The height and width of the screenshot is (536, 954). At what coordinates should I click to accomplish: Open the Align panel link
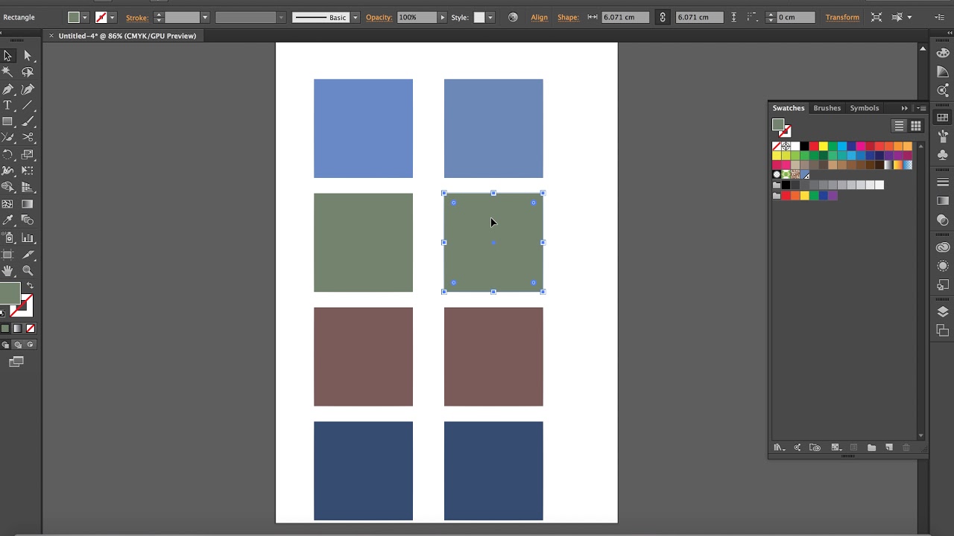click(539, 17)
